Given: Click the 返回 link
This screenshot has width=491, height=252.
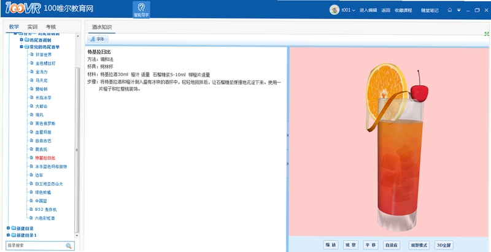Looking at the screenshot, I should [386, 10].
